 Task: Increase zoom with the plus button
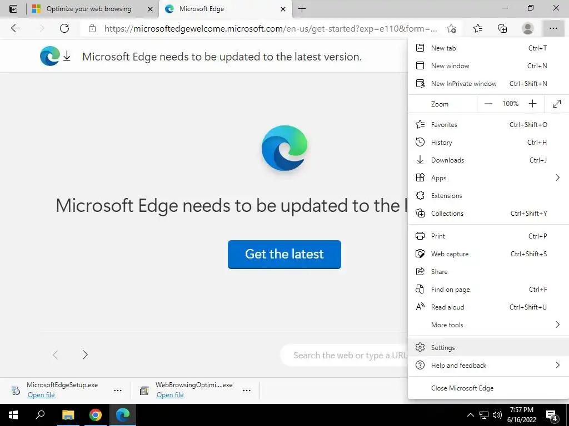click(532, 104)
